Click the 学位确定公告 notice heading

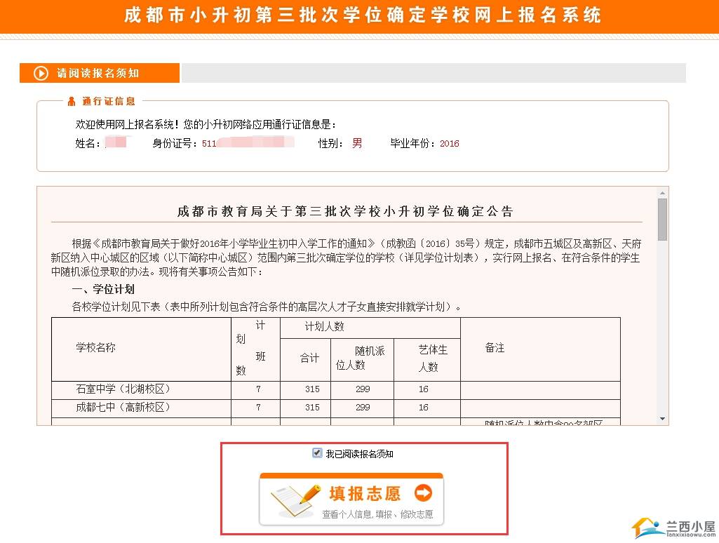tap(345, 211)
